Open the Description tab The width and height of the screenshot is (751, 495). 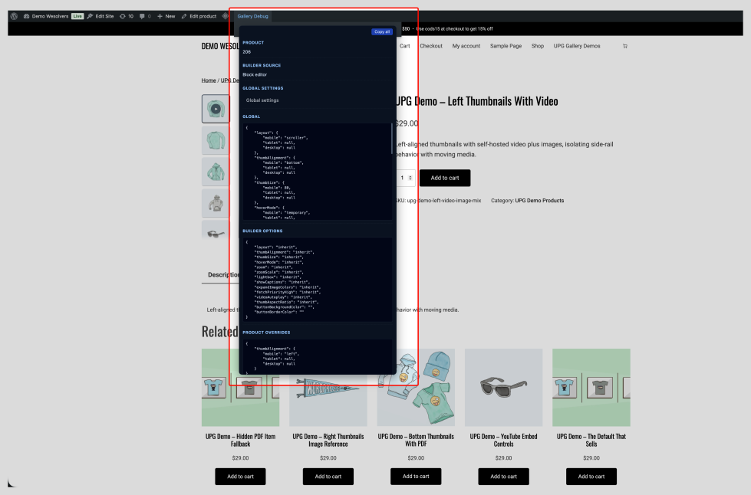(x=224, y=274)
